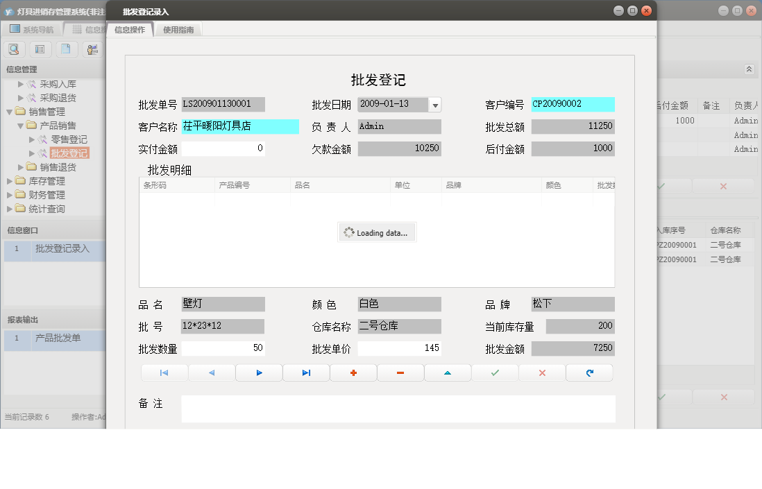Collapse the right panel with the chevron
Image resolution: width=762 pixels, height=489 pixels.
click(750, 69)
